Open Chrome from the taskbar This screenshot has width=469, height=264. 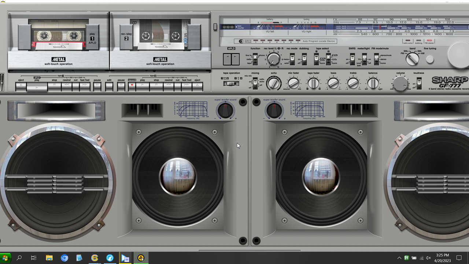[x=64, y=258]
